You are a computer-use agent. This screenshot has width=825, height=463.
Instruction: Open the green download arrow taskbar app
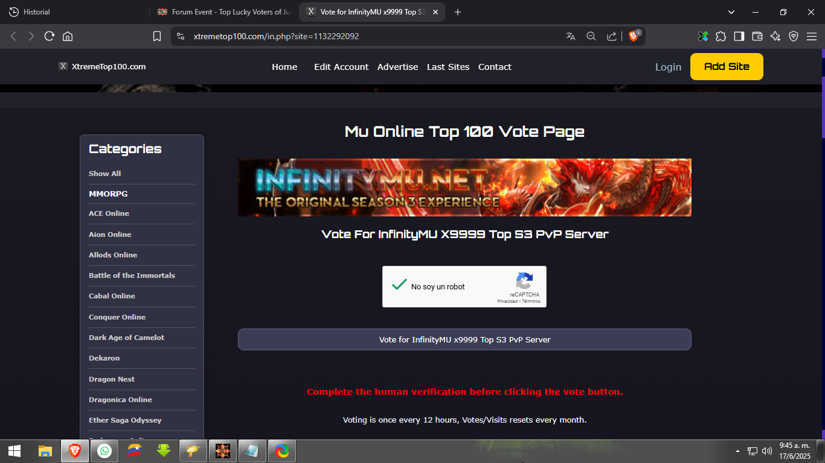coord(164,451)
